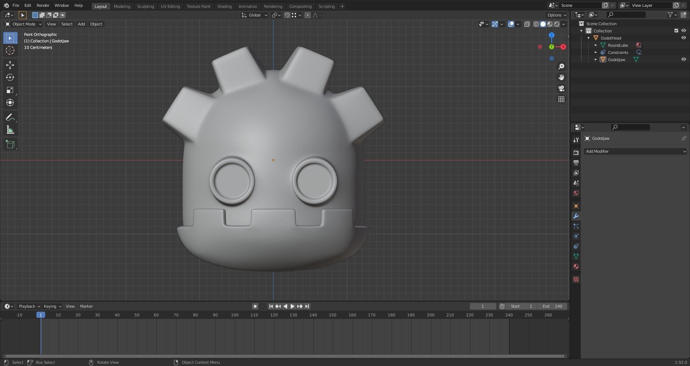Toggle the camera view icon
Viewport: 690px width, 366px height.
point(561,88)
